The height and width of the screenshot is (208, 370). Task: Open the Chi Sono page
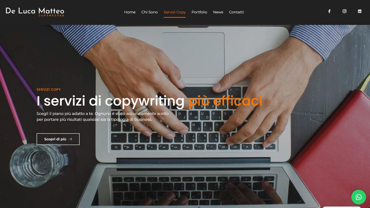pyautogui.click(x=150, y=12)
